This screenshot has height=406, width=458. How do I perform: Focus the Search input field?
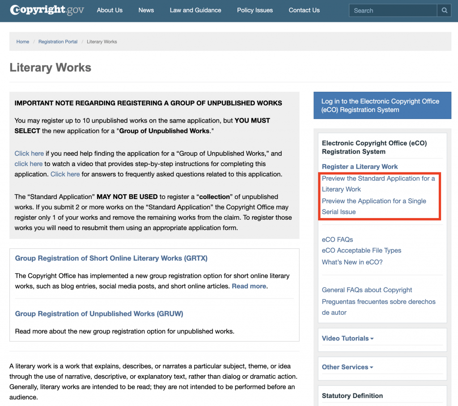[x=393, y=11]
